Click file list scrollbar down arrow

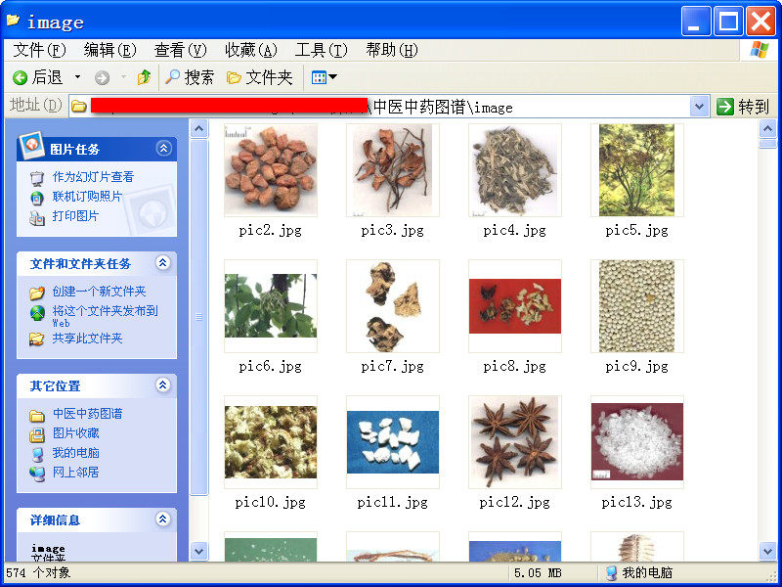(767, 551)
